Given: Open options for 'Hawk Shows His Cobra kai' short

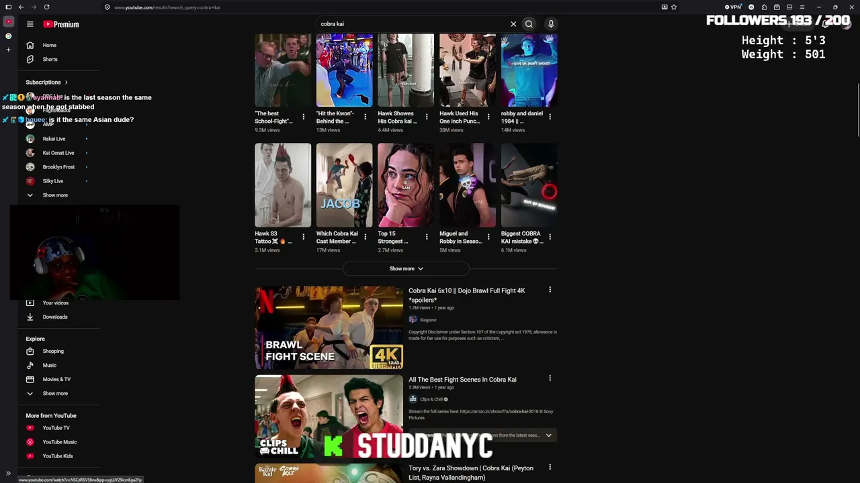Looking at the screenshot, I should coord(427,117).
